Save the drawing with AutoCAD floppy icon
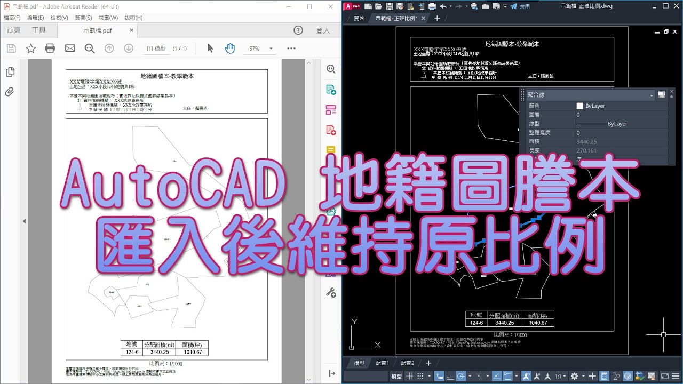683x384 pixels. click(390, 6)
